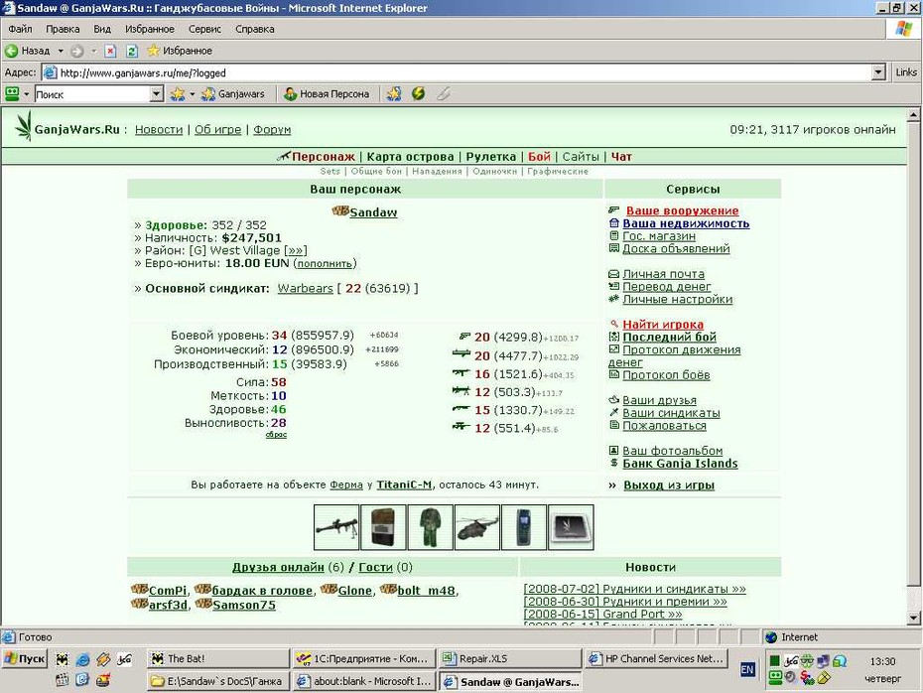Click the camouflage suit thumbnail

pyautogui.click(x=431, y=527)
